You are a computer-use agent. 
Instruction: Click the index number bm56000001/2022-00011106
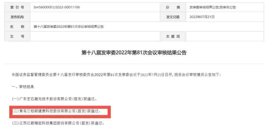click(x=57, y=7)
